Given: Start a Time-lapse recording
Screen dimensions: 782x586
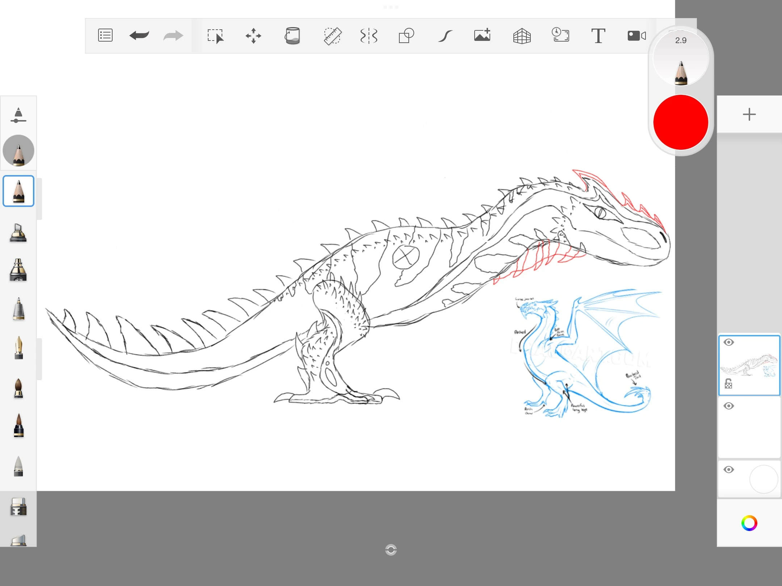Looking at the screenshot, I should click(x=561, y=35).
